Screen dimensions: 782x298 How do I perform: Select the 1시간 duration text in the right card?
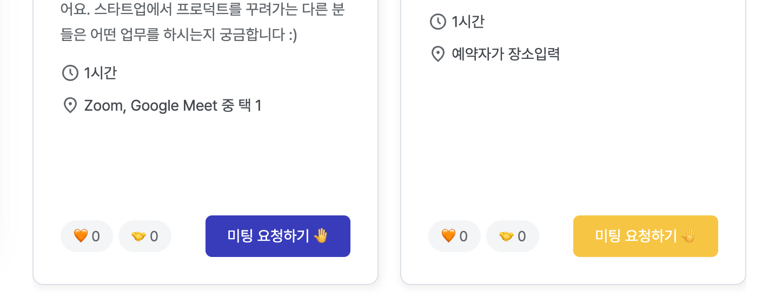point(468,22)
